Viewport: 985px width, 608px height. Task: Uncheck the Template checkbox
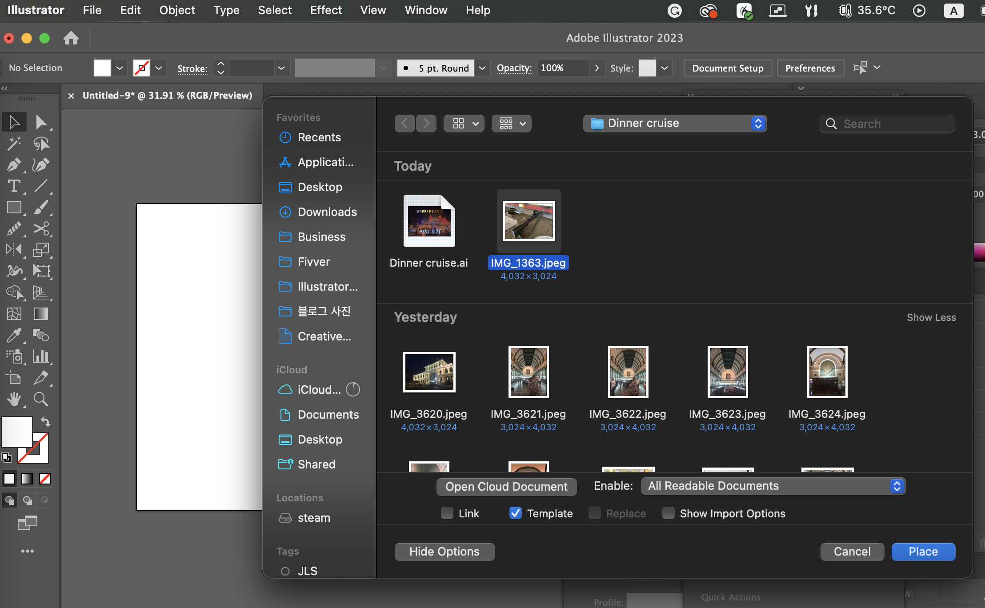(x=516, y=513)
